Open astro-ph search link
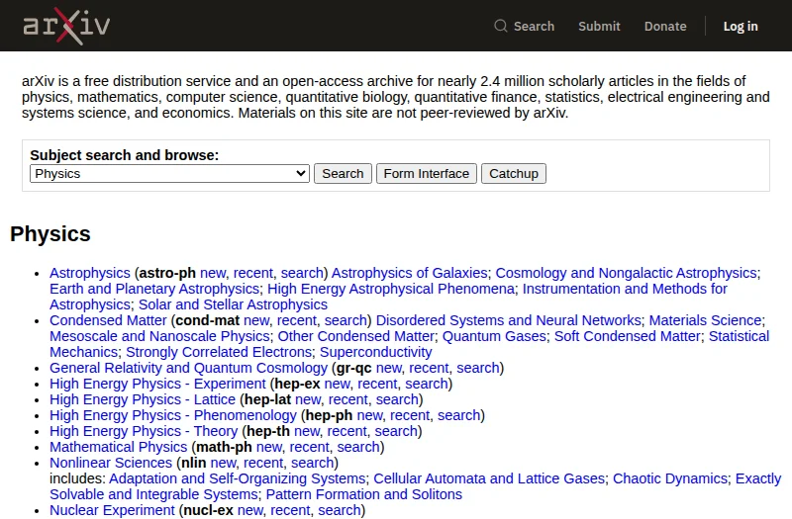792x519 pixels. click(302, 273)
